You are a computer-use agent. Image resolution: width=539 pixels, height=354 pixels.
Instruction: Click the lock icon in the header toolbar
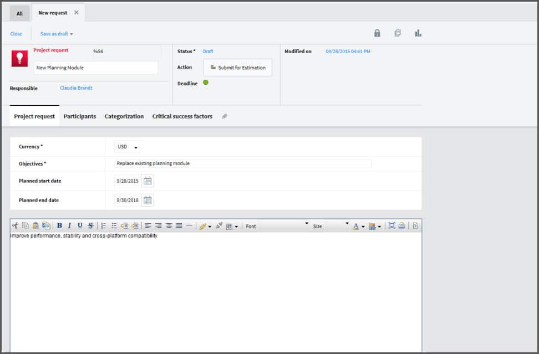point(377,33)
